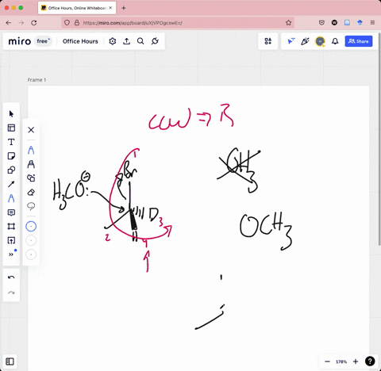This screenshot has width=381, height=371.
Task: Select the Text tool
Action: [x=11, y=142]
